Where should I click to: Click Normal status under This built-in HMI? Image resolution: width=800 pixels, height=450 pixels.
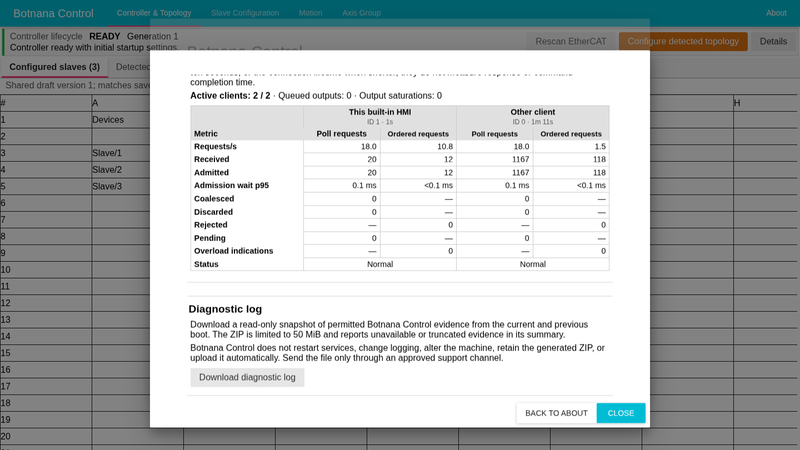(380, 264)
